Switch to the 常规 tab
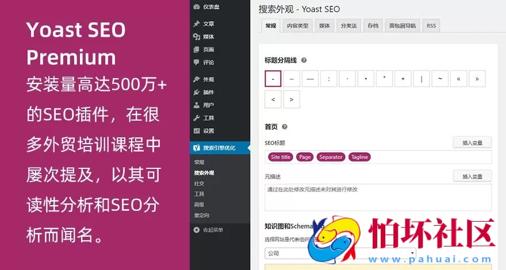Screen dimensions: 506x270 click(x=270, y=26)
